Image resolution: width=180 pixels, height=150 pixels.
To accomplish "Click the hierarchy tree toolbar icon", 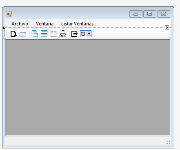I will [x=63, y=34].
